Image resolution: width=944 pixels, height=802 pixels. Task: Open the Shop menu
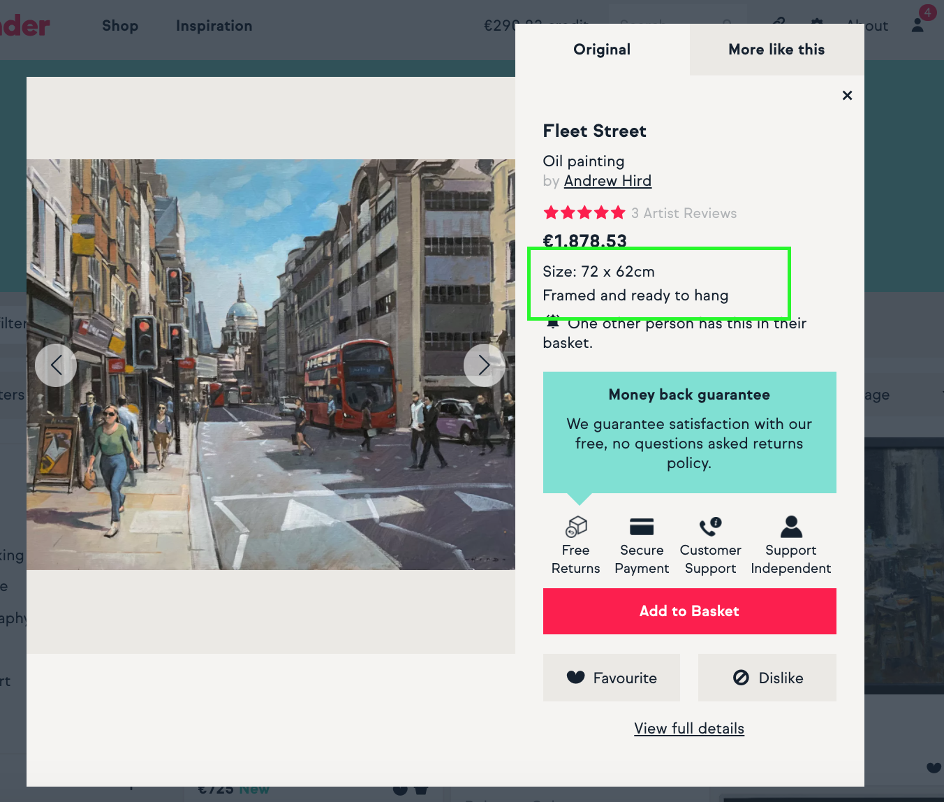[120, 26]
